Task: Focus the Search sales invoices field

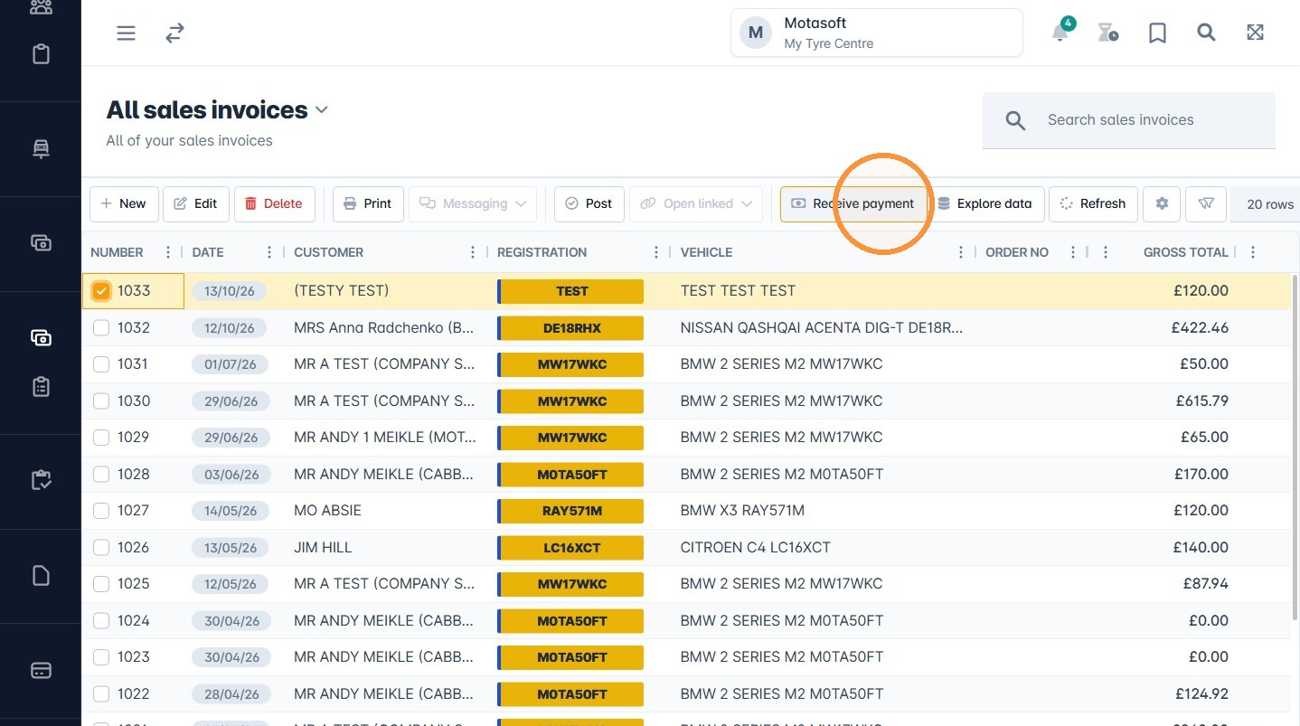Action: [x=1129, y=120]
